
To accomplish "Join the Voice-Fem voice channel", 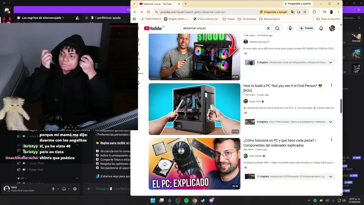I will click(x=36, y=170).
